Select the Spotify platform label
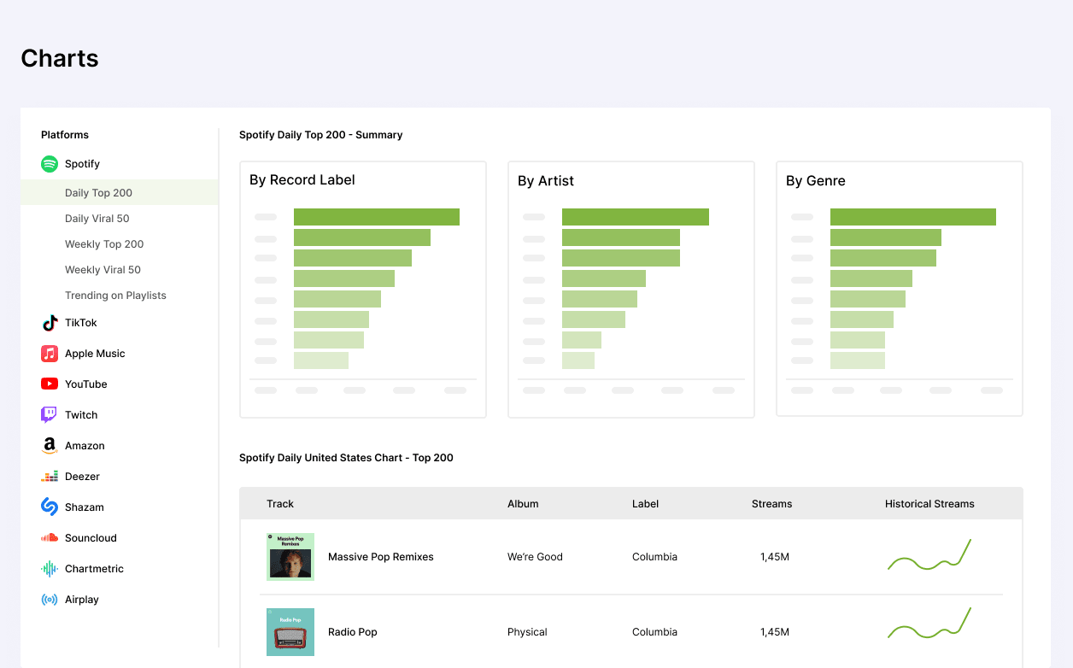1073x668 pixels. point(82,164)
